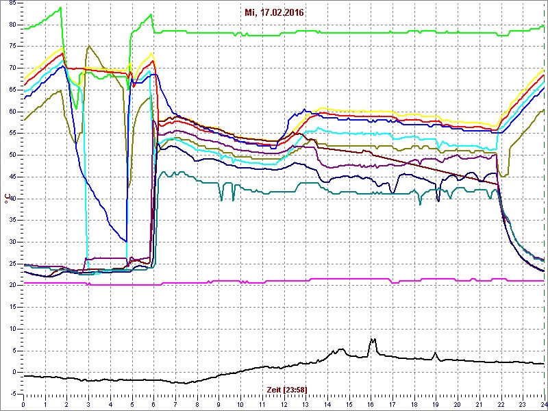Choose hour 21 label on the time axis
548x411 pixels.
(479, 403)
